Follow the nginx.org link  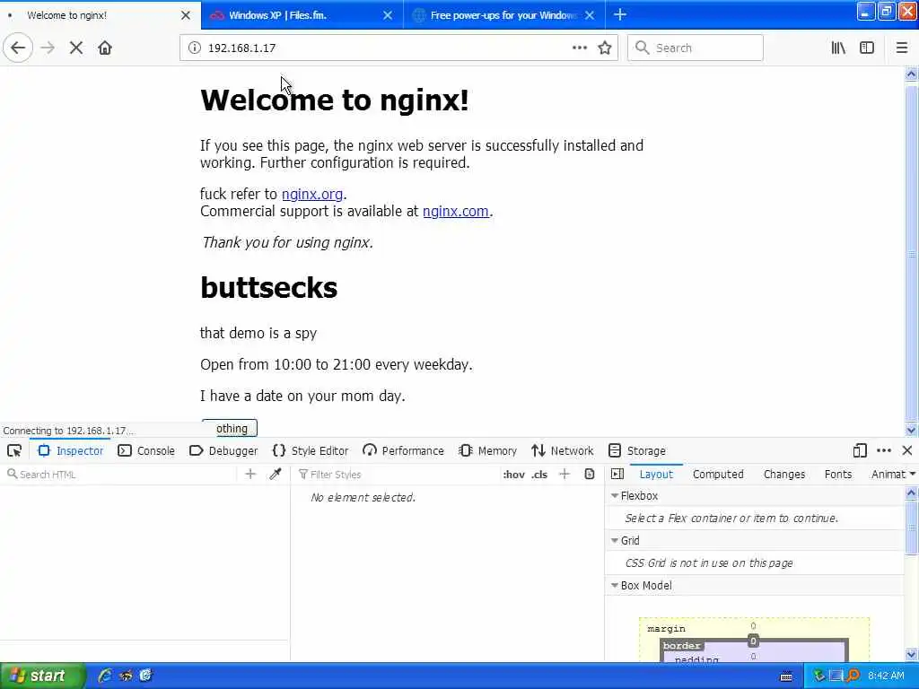[x=311, y=194]
